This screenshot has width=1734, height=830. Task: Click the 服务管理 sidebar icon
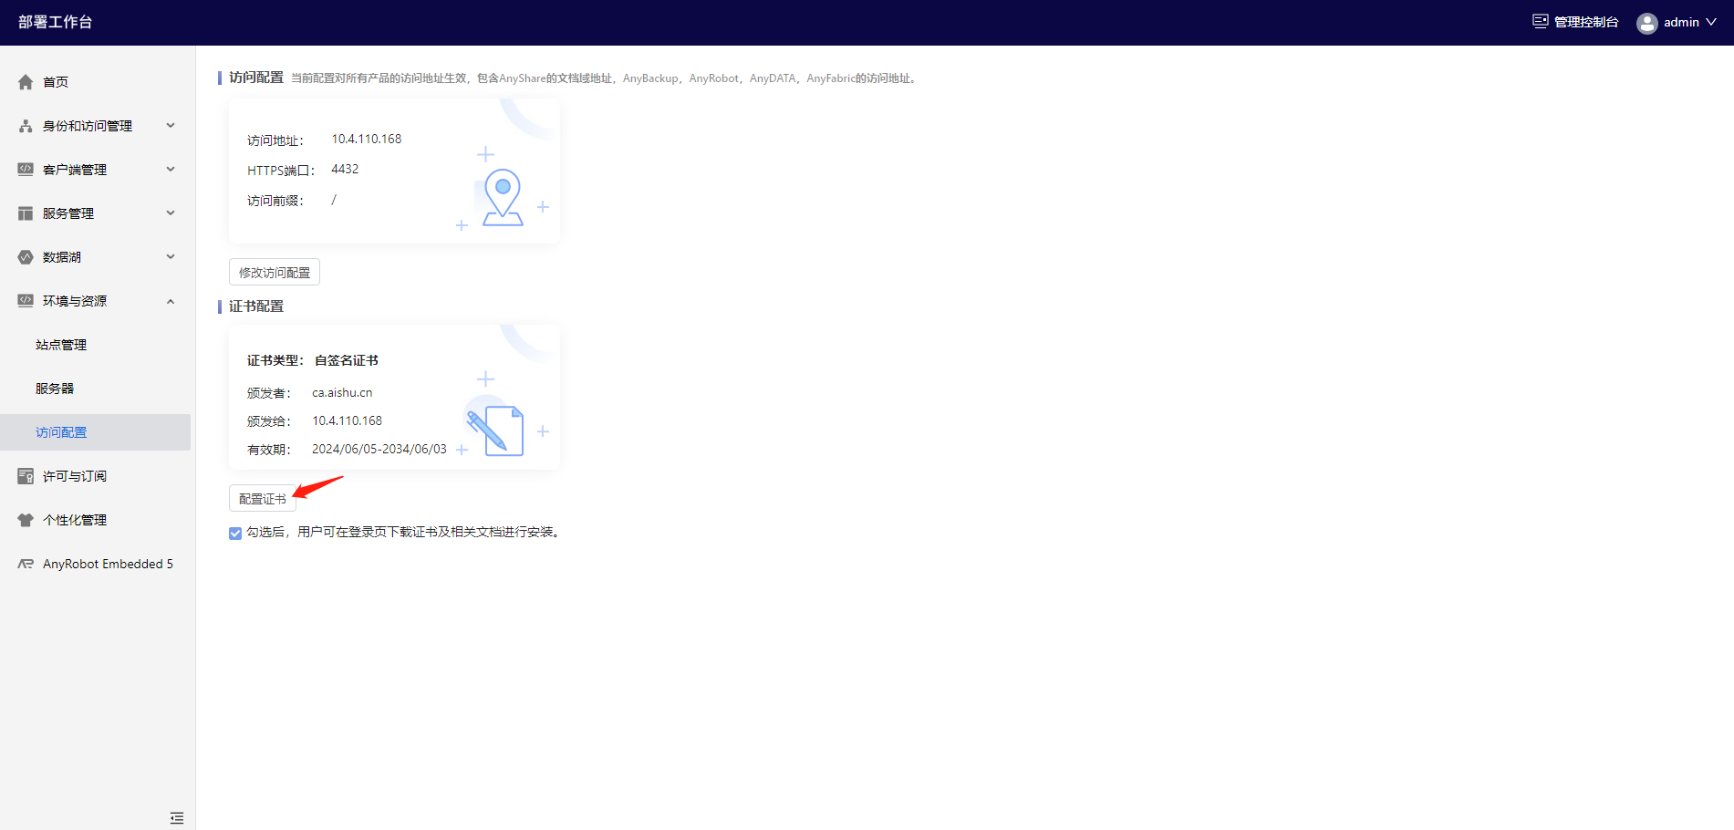pyautogui.click(x=26, y=213)
